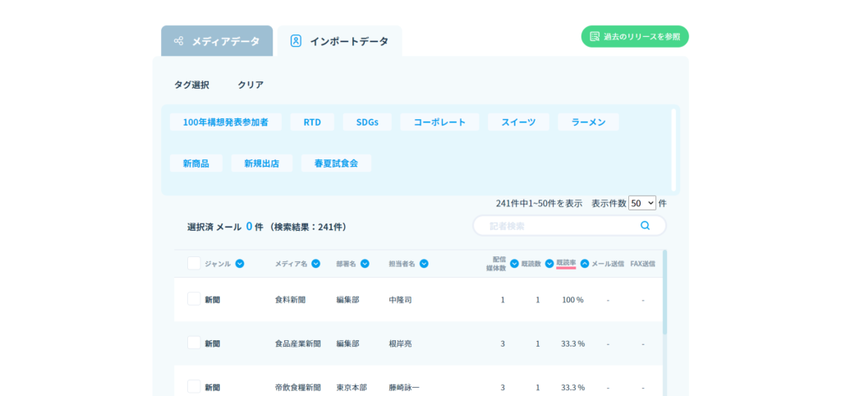The width and height of the screenshot is (841, 396).
Task: Click the sort arrow next to 担当者名
Action: pyautogui.click(x=424, y=264)
